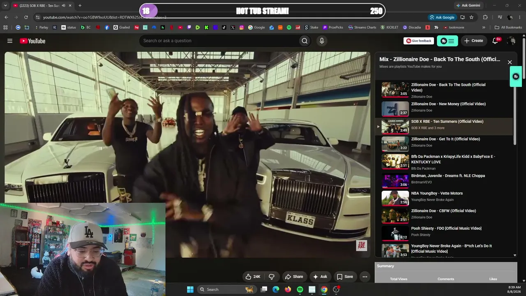The height and width of the screenshot is (296, 526).
Task: Open OBS Studio from the taskbar
Action: [x=336, y=289]
